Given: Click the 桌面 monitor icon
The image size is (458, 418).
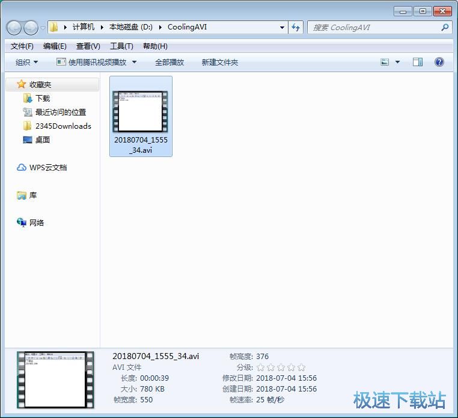Looking at the screenshot, I should [x=28, y=140].
